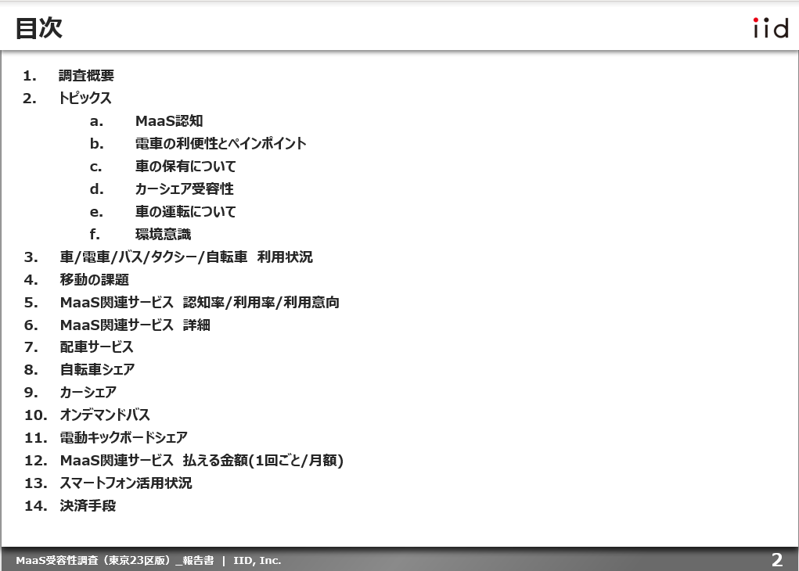The height and width of the screenshot is (571, 799).
Task: Click the page number 2 in footer
Action: pos(777,560)
